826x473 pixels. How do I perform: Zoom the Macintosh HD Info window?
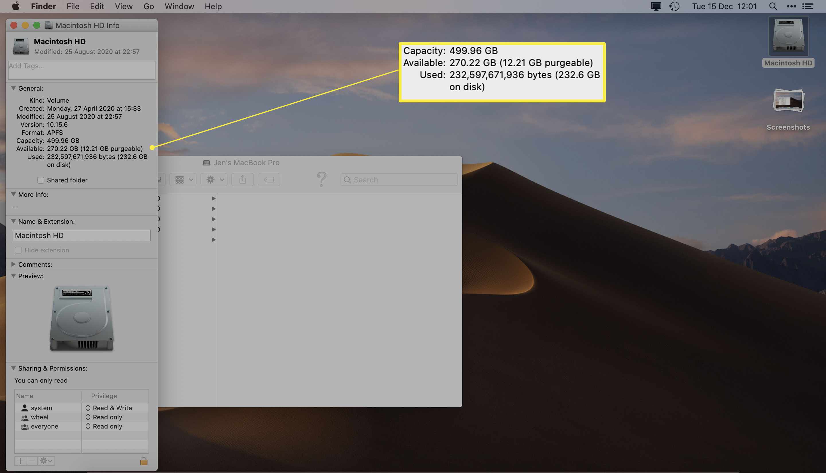(37, 25)
